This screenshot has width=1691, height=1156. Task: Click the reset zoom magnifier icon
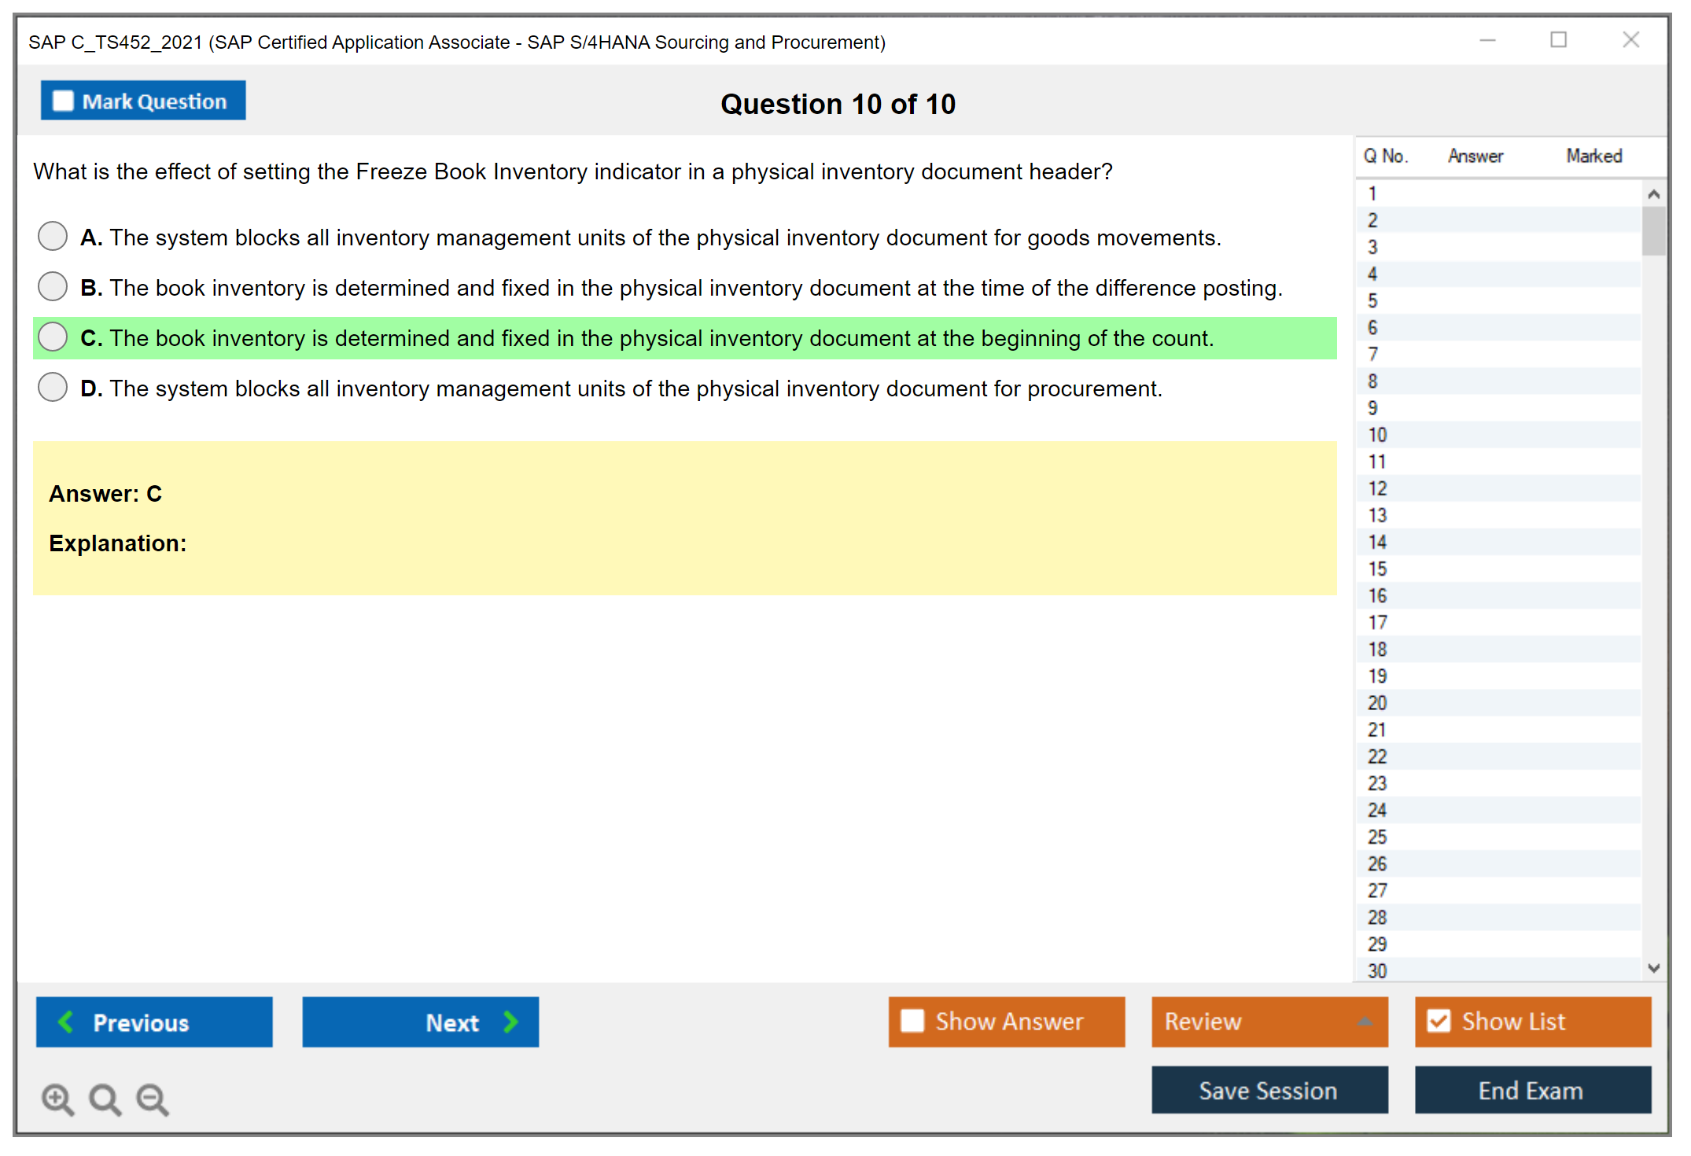tap(104, 1099)
